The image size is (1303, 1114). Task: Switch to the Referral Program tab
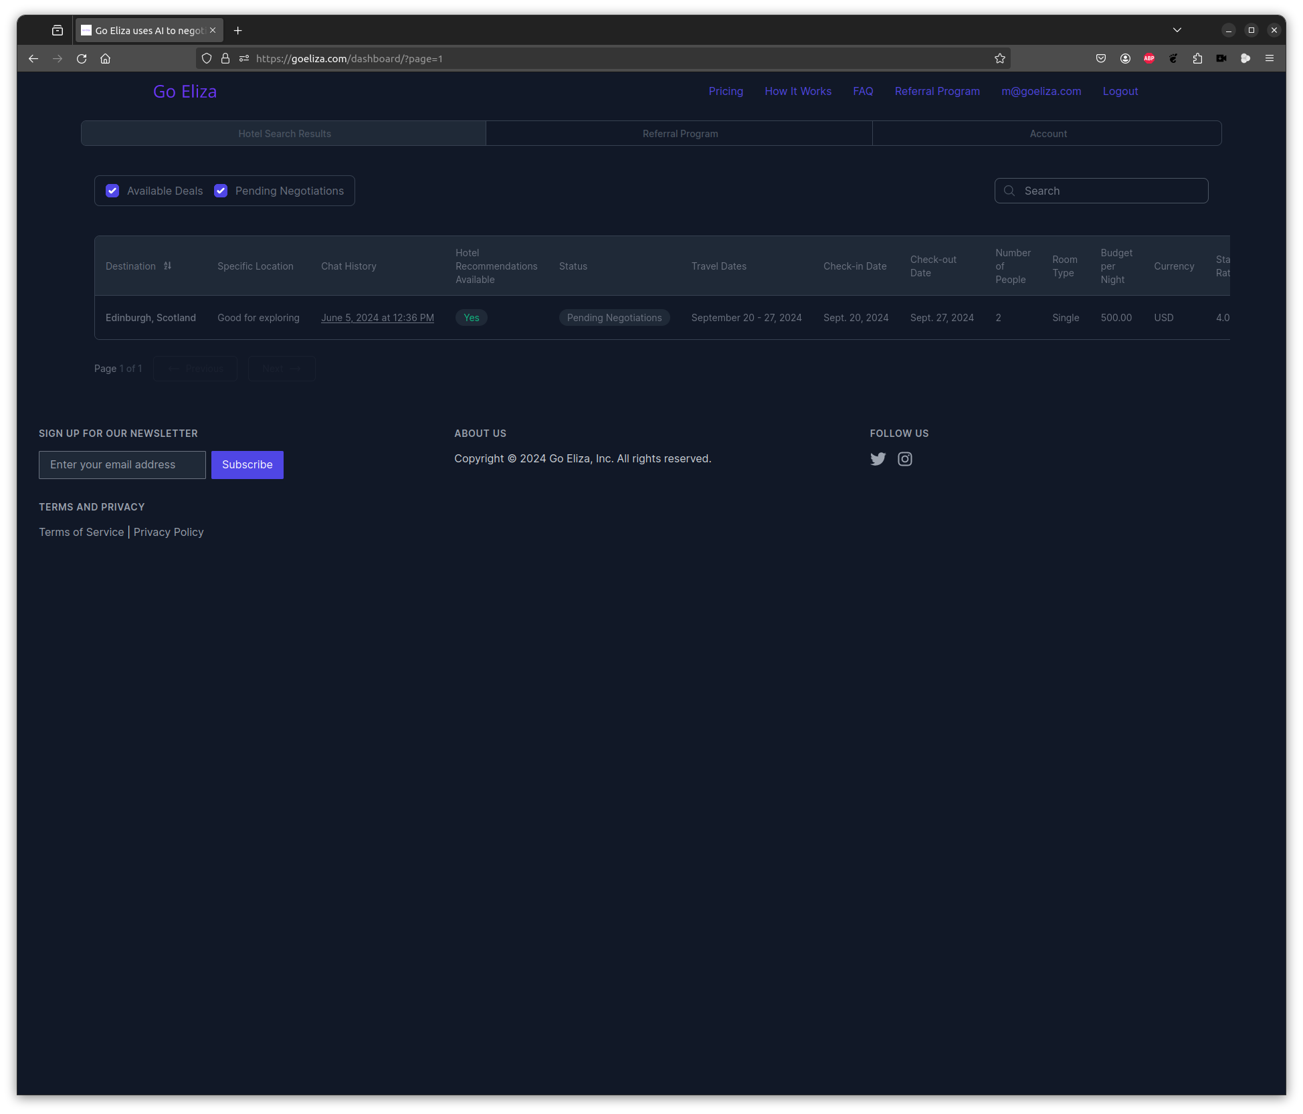680,134
